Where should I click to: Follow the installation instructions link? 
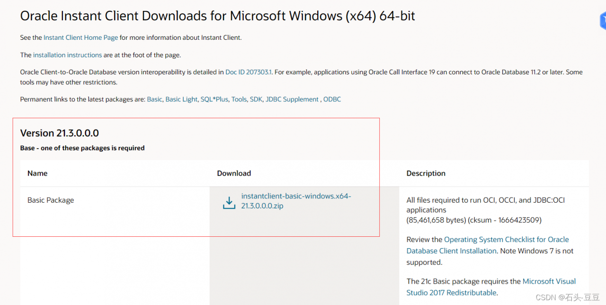67,55
